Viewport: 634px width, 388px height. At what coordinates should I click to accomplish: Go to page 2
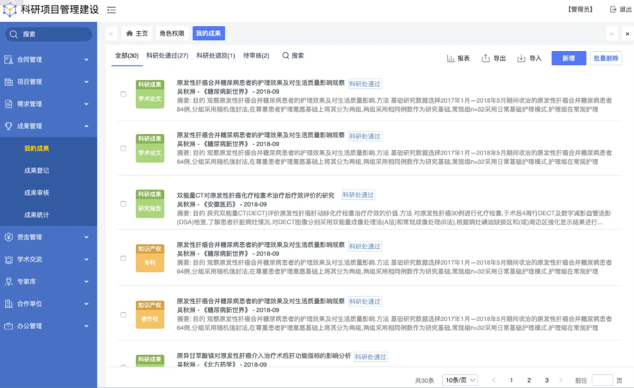[x=529, y=380]
